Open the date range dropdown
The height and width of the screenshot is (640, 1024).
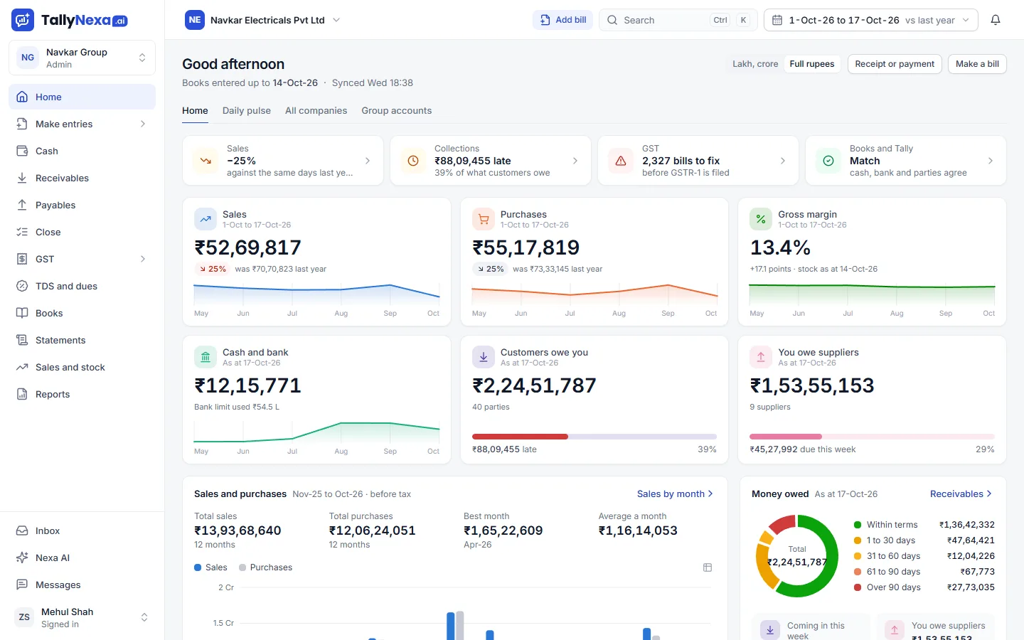[x=871, y=20]
